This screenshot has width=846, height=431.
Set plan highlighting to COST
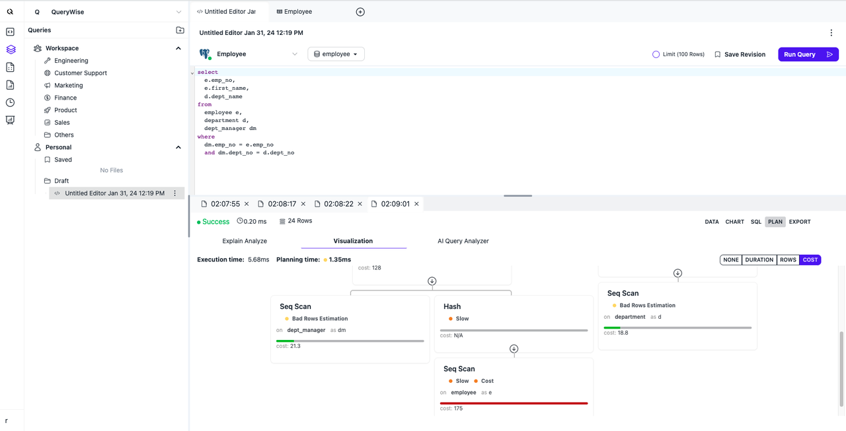click(810, 260)
